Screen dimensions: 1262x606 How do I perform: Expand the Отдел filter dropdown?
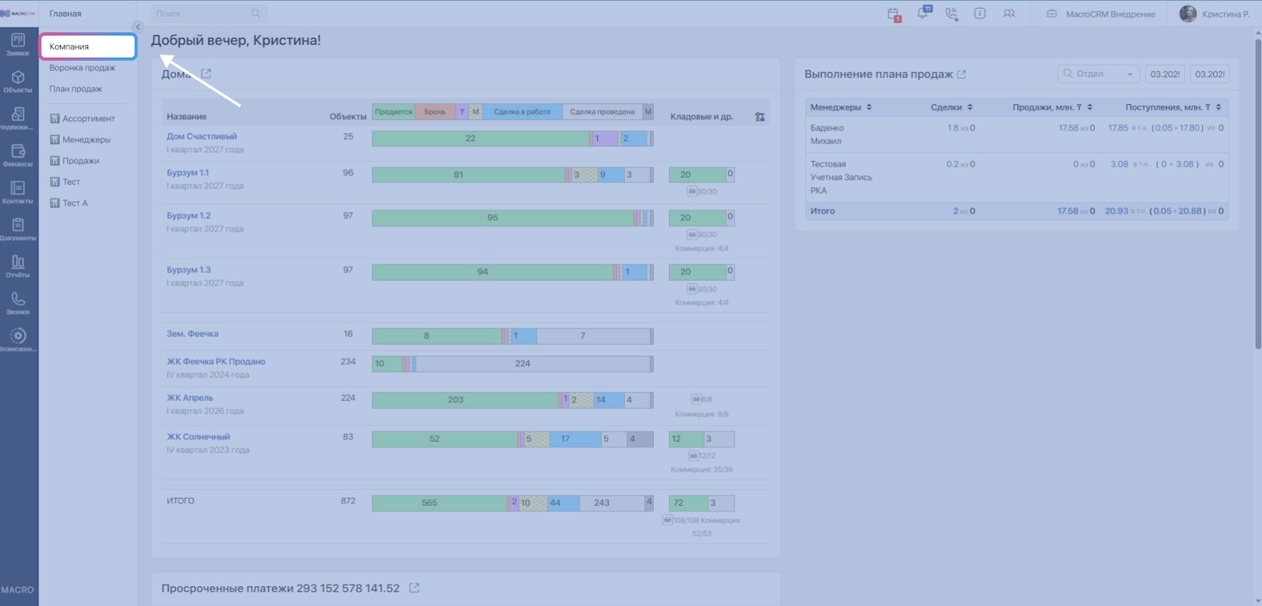point(1098,74)
